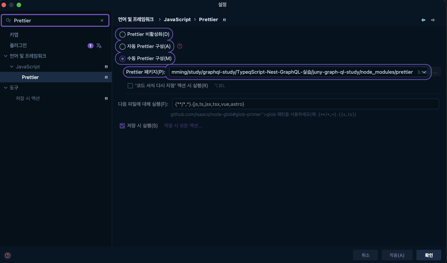Viewport: 447px width, 263px height.
Task: Browse for Prettier package with ellipsis button
Action: tap(435, 72)
